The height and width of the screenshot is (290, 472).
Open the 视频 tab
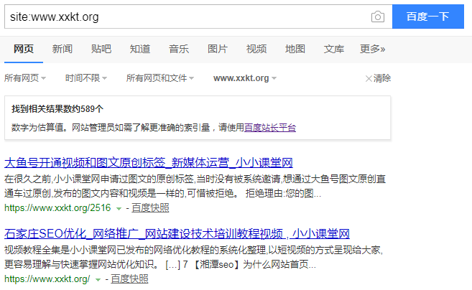point(256,49)
